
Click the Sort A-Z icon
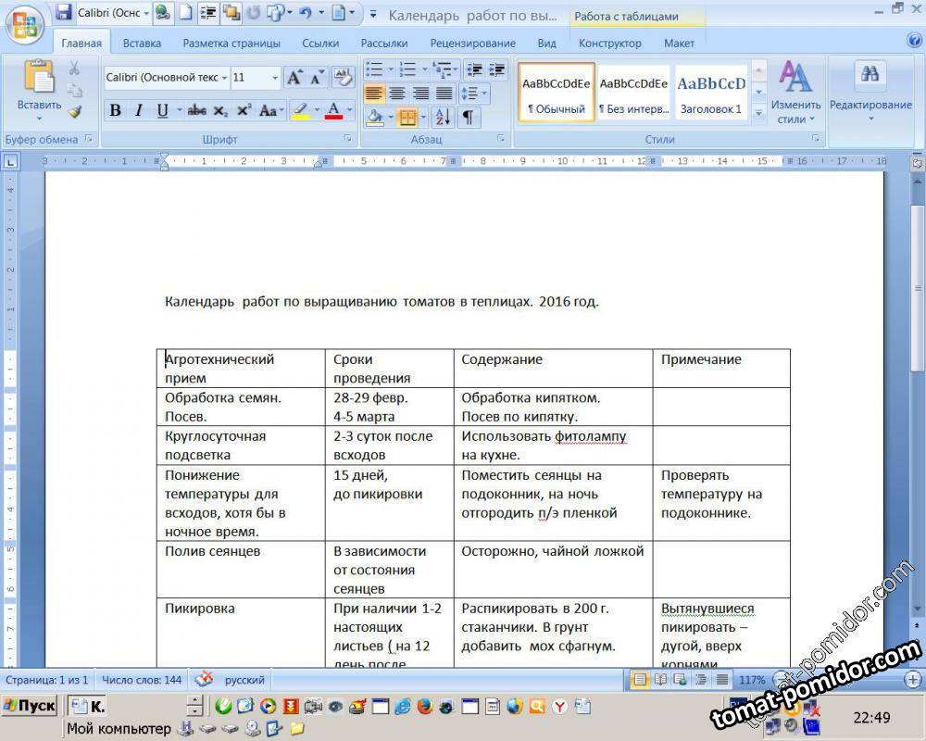[442, 118]
